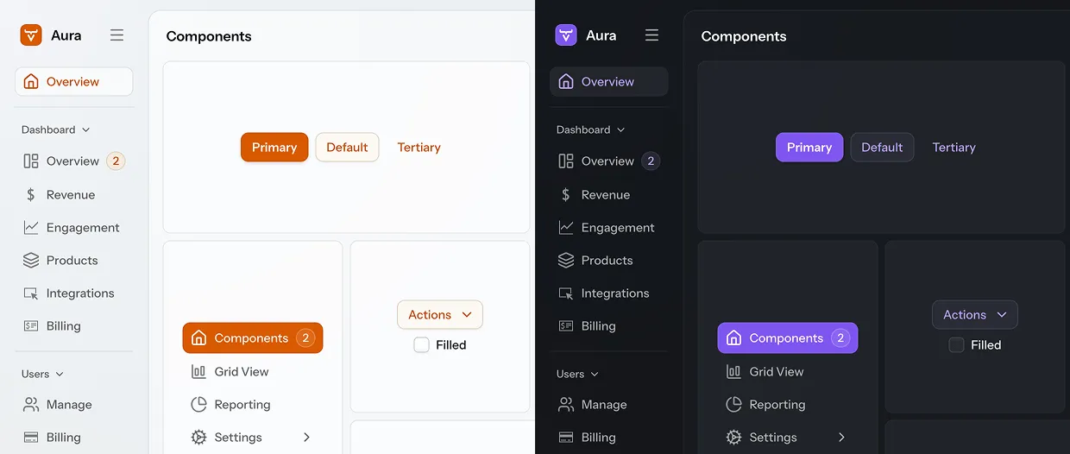Click the Default button in dark theme
Image resolution: width=1070 pixels, height=454 pixels.
pos(882,148)
